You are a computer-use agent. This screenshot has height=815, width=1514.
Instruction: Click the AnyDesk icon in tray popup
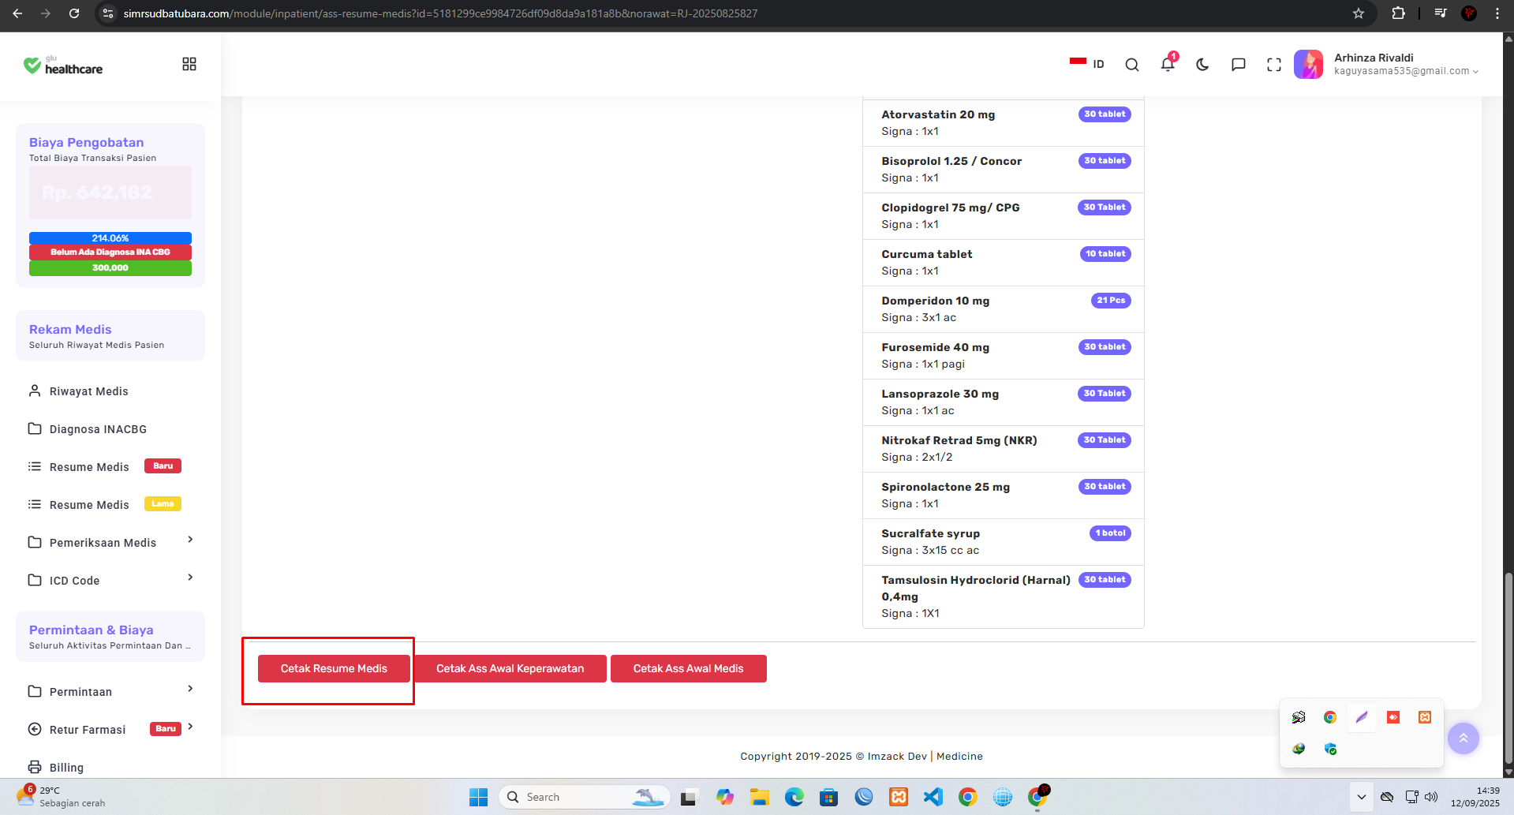tap(1393, 717)
